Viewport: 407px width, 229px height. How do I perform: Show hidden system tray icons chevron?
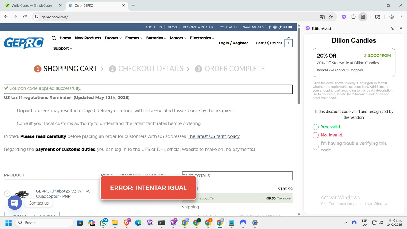pyautogui.click(x=346, y=223)
